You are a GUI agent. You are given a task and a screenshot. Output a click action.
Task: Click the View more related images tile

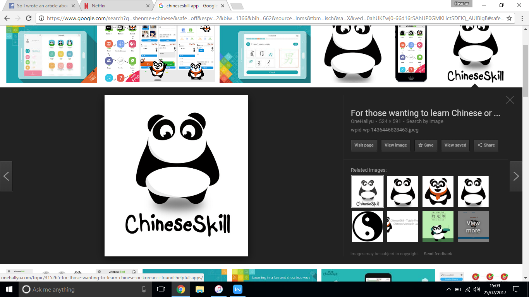473,226
